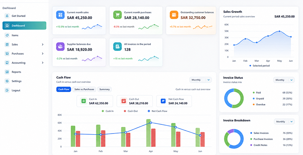
Task: Open the Reports menu entry
Action: click(x=24, y=72)
